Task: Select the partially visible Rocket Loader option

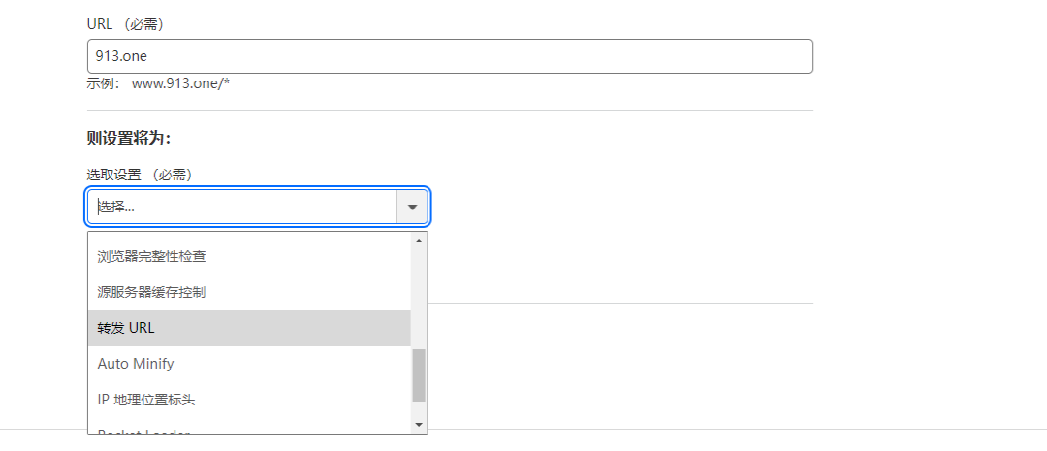Action: (145, 430)
